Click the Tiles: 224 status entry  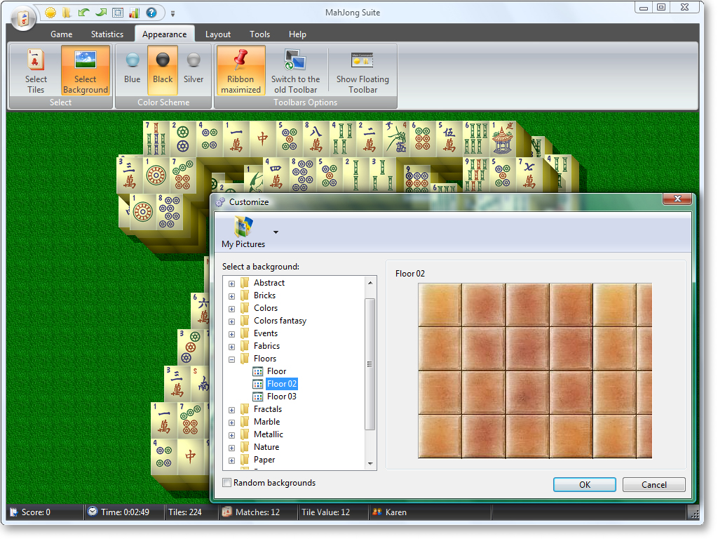click(185, 512)
